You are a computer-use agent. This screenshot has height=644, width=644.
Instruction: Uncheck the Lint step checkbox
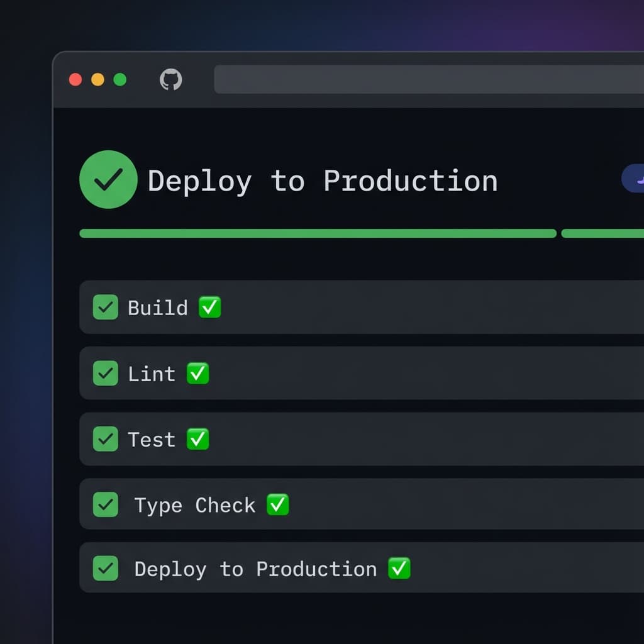click(105, 374)
